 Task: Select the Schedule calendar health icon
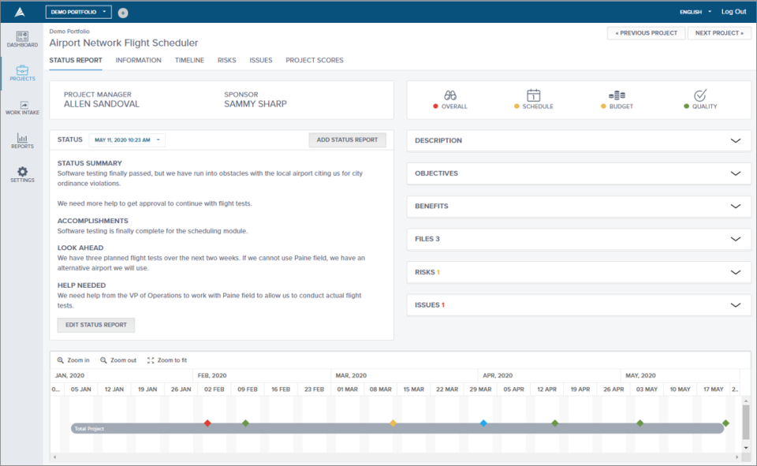[x=534, y=94]
